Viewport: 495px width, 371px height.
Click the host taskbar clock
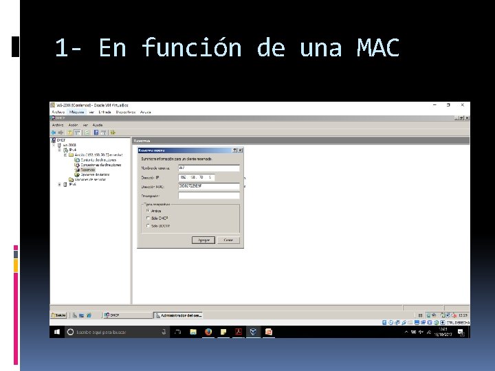click(x=443, y=332)
